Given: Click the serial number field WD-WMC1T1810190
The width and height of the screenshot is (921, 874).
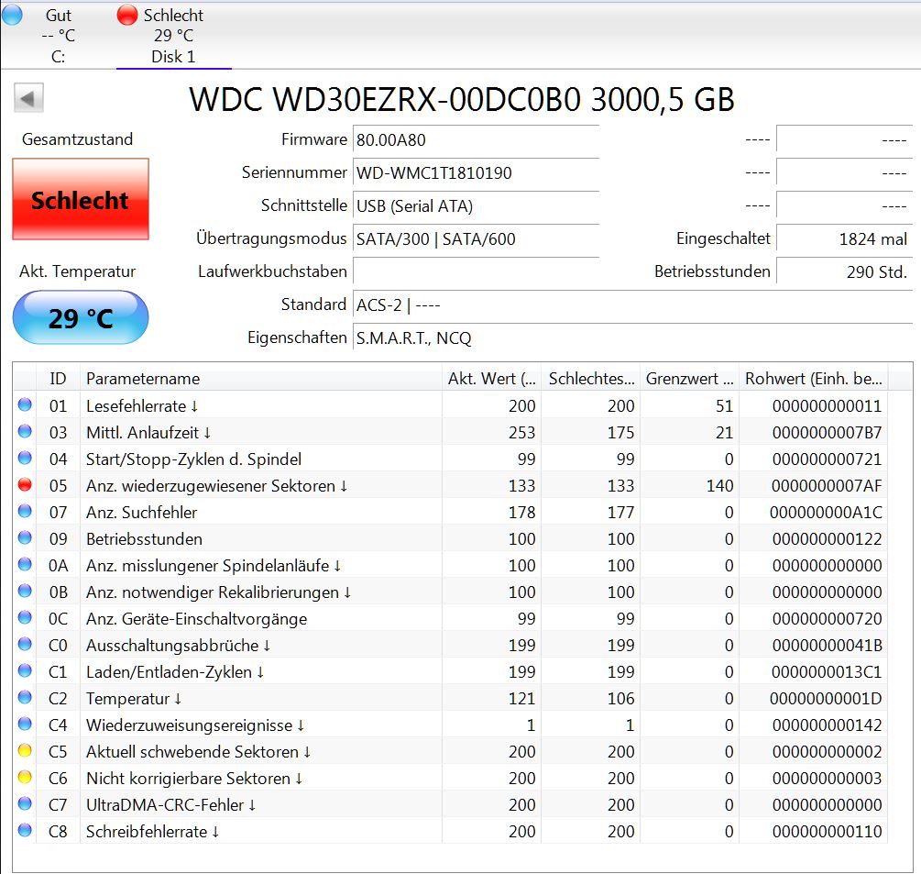Looking at the screenshot, I should 476,173.
